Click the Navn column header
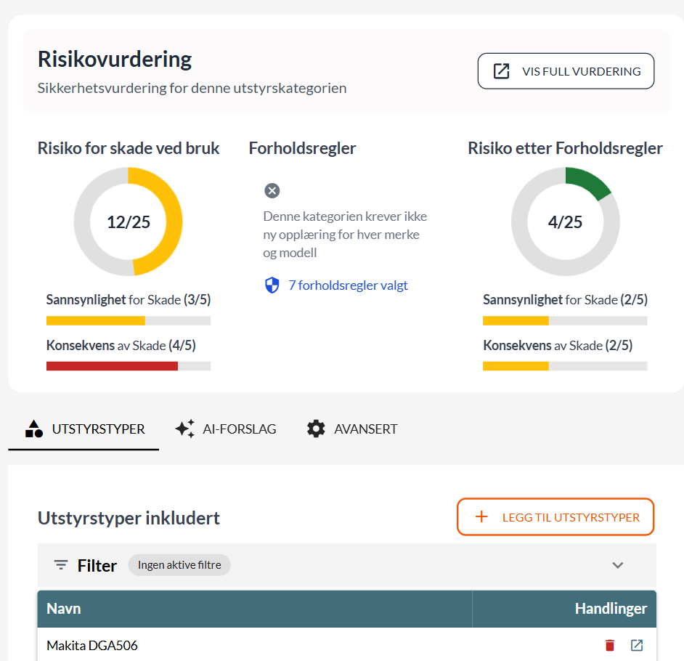This screenshot has width=684, height=661. [64, 609]
